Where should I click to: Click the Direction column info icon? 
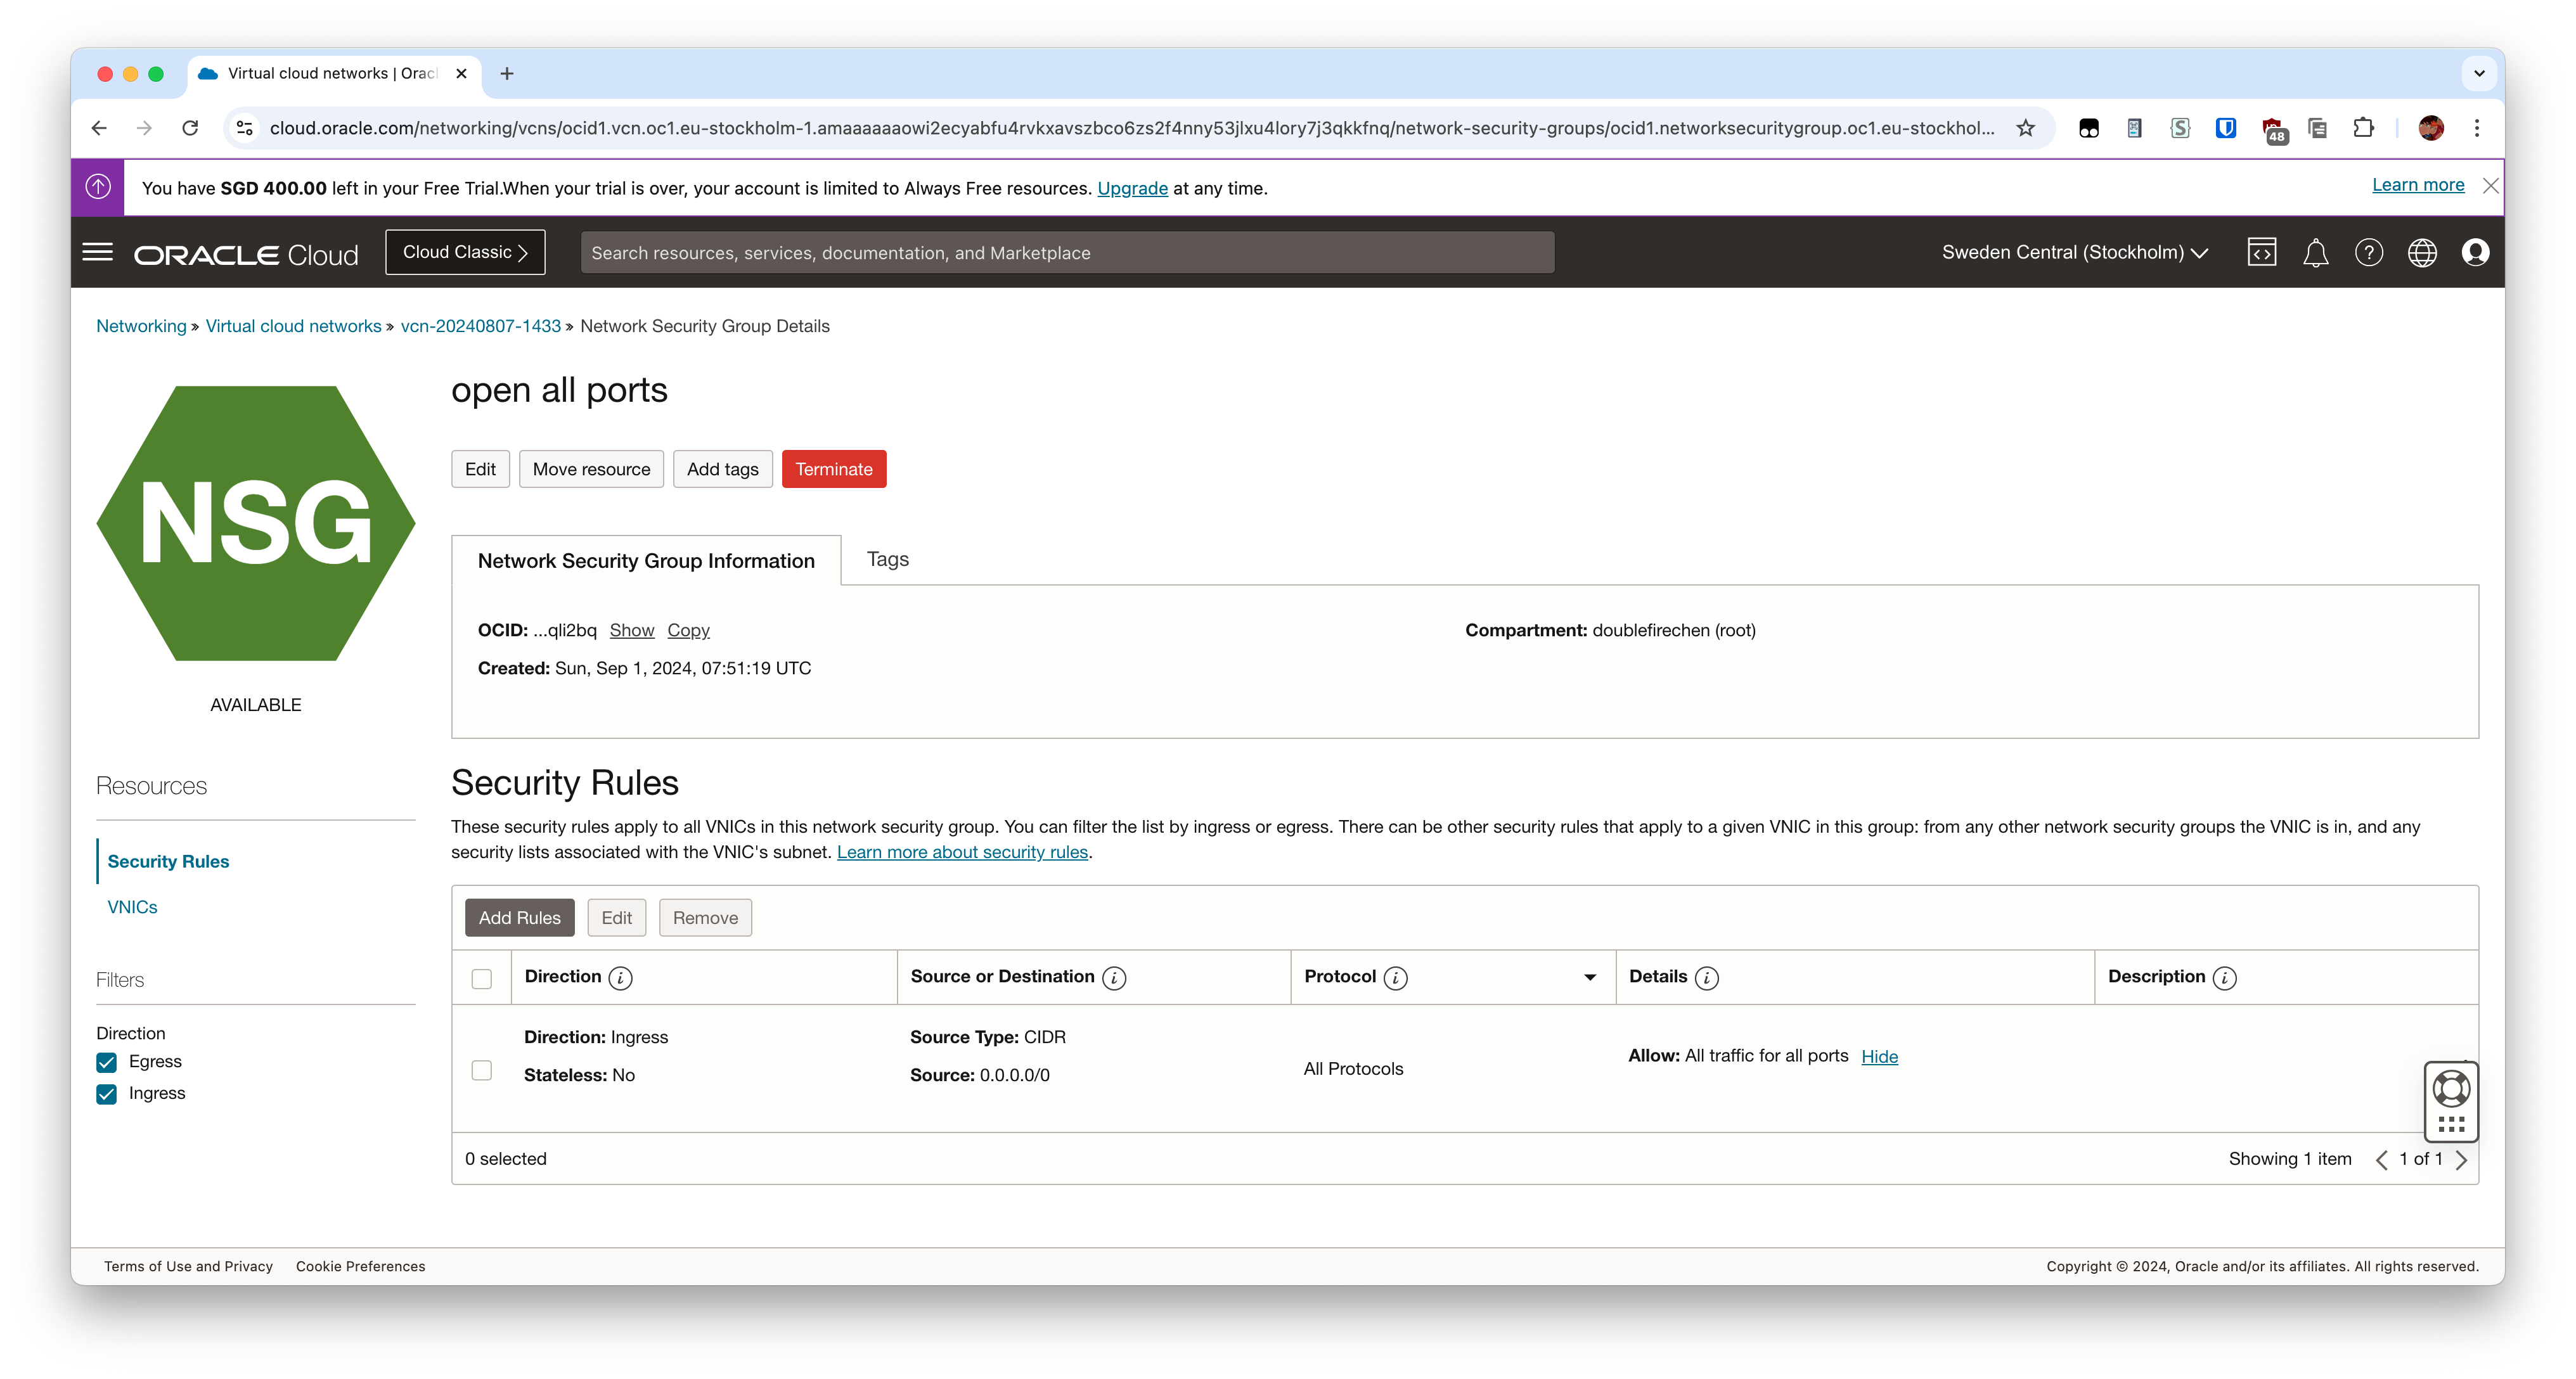[x=620, y=978]
